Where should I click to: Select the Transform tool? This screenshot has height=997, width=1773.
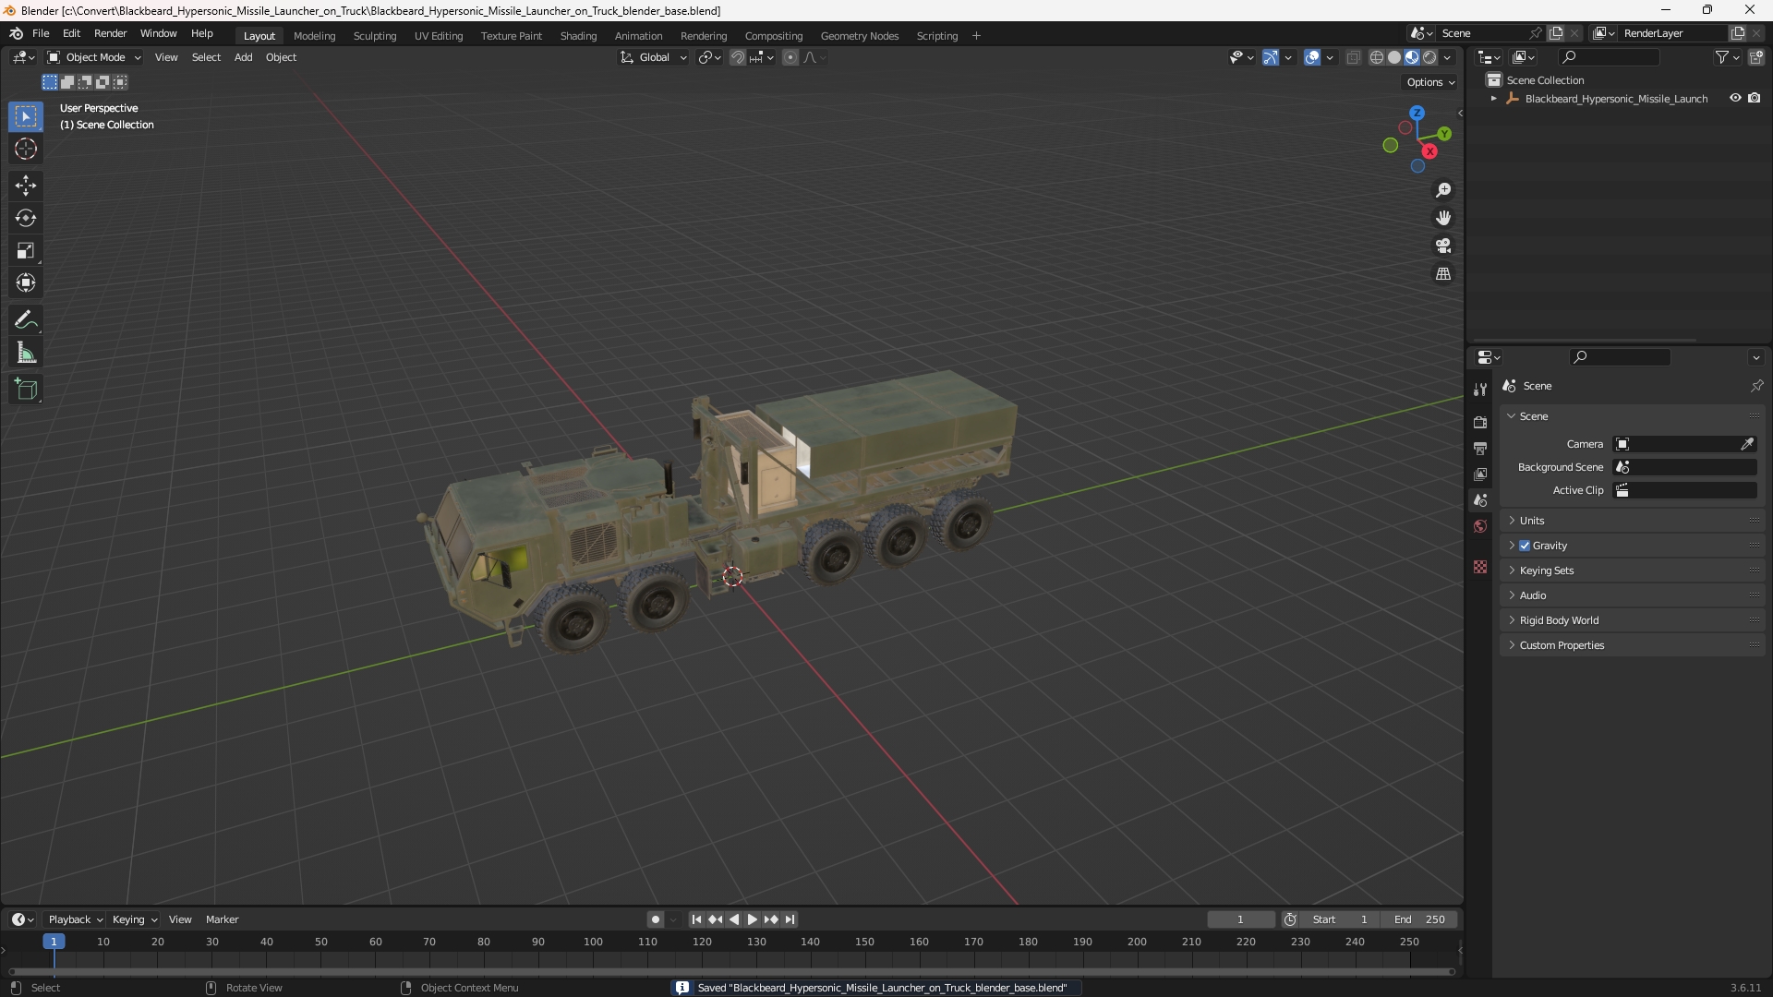pos(26,282)
